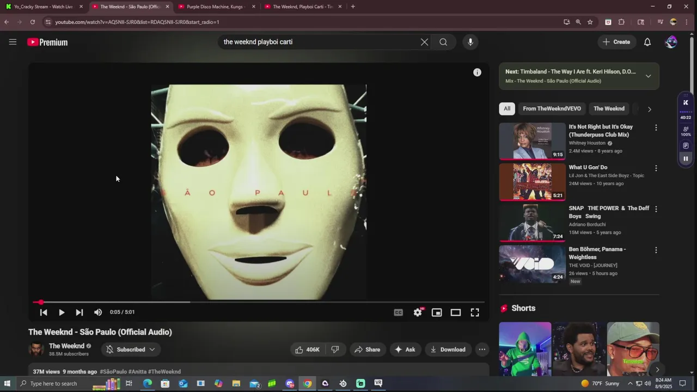This screenshot has height=392, width=697.
Task: Show more filter chips arrow
Action: 649,109
